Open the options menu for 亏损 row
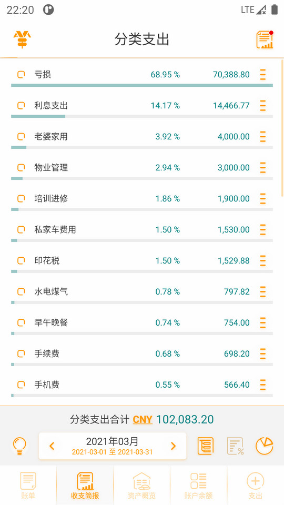284x505 pixels. pyautogui.click(x=263, y=75)
